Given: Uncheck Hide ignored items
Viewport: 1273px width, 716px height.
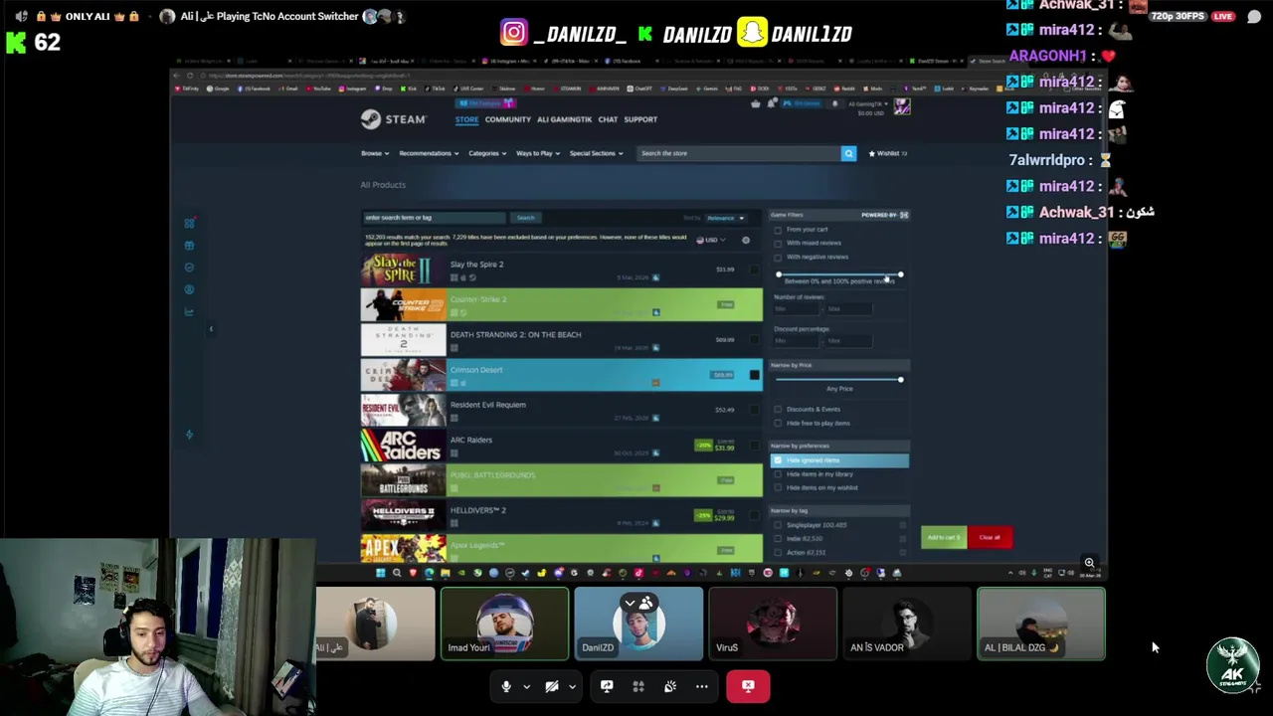Looking at the screenshot, I should pos(778,460).
